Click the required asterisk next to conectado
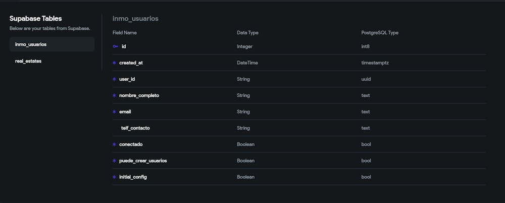Viewport: 505px width, 203px height. tap(114, 144)
